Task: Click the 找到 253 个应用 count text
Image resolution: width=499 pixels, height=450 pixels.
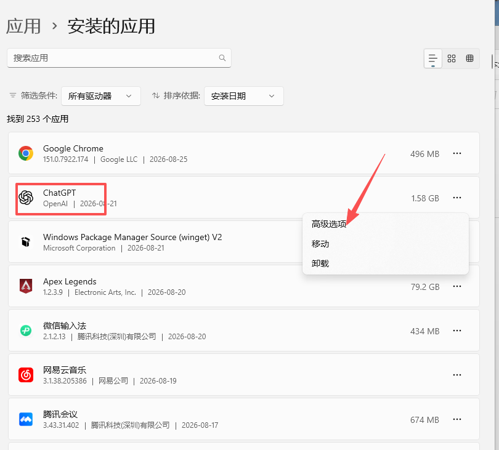Action: [38, 119]
